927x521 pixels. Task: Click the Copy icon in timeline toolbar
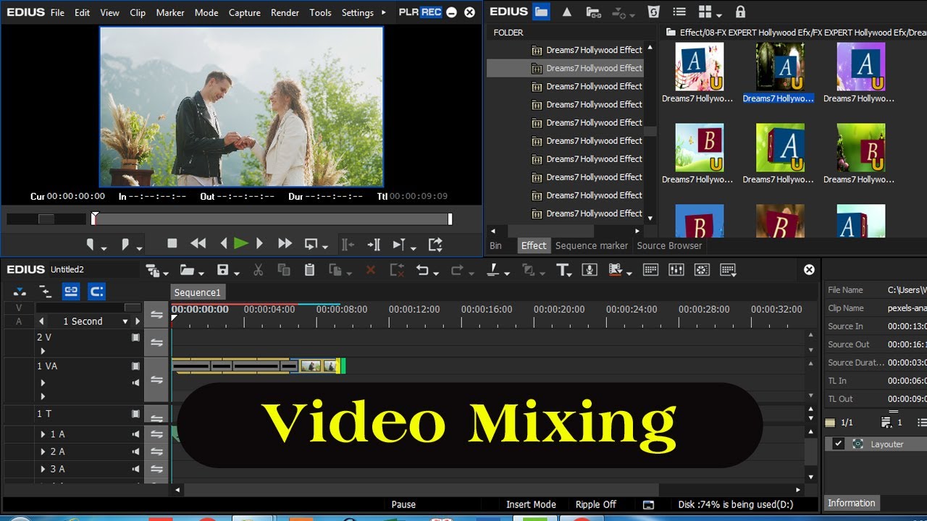284,270
